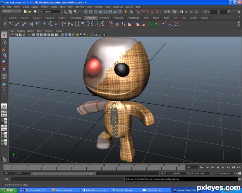Open the Edit Mesh menu
Screen dimensions: 242x193
point(80,7)
